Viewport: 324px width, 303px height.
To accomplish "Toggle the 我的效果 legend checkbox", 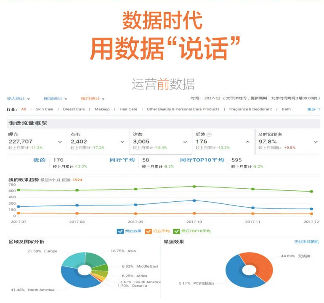I will [x=120, y=231].
